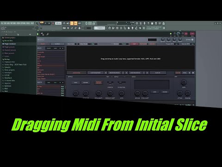Toggle the browser view toolbar icon

pos(125,28)
